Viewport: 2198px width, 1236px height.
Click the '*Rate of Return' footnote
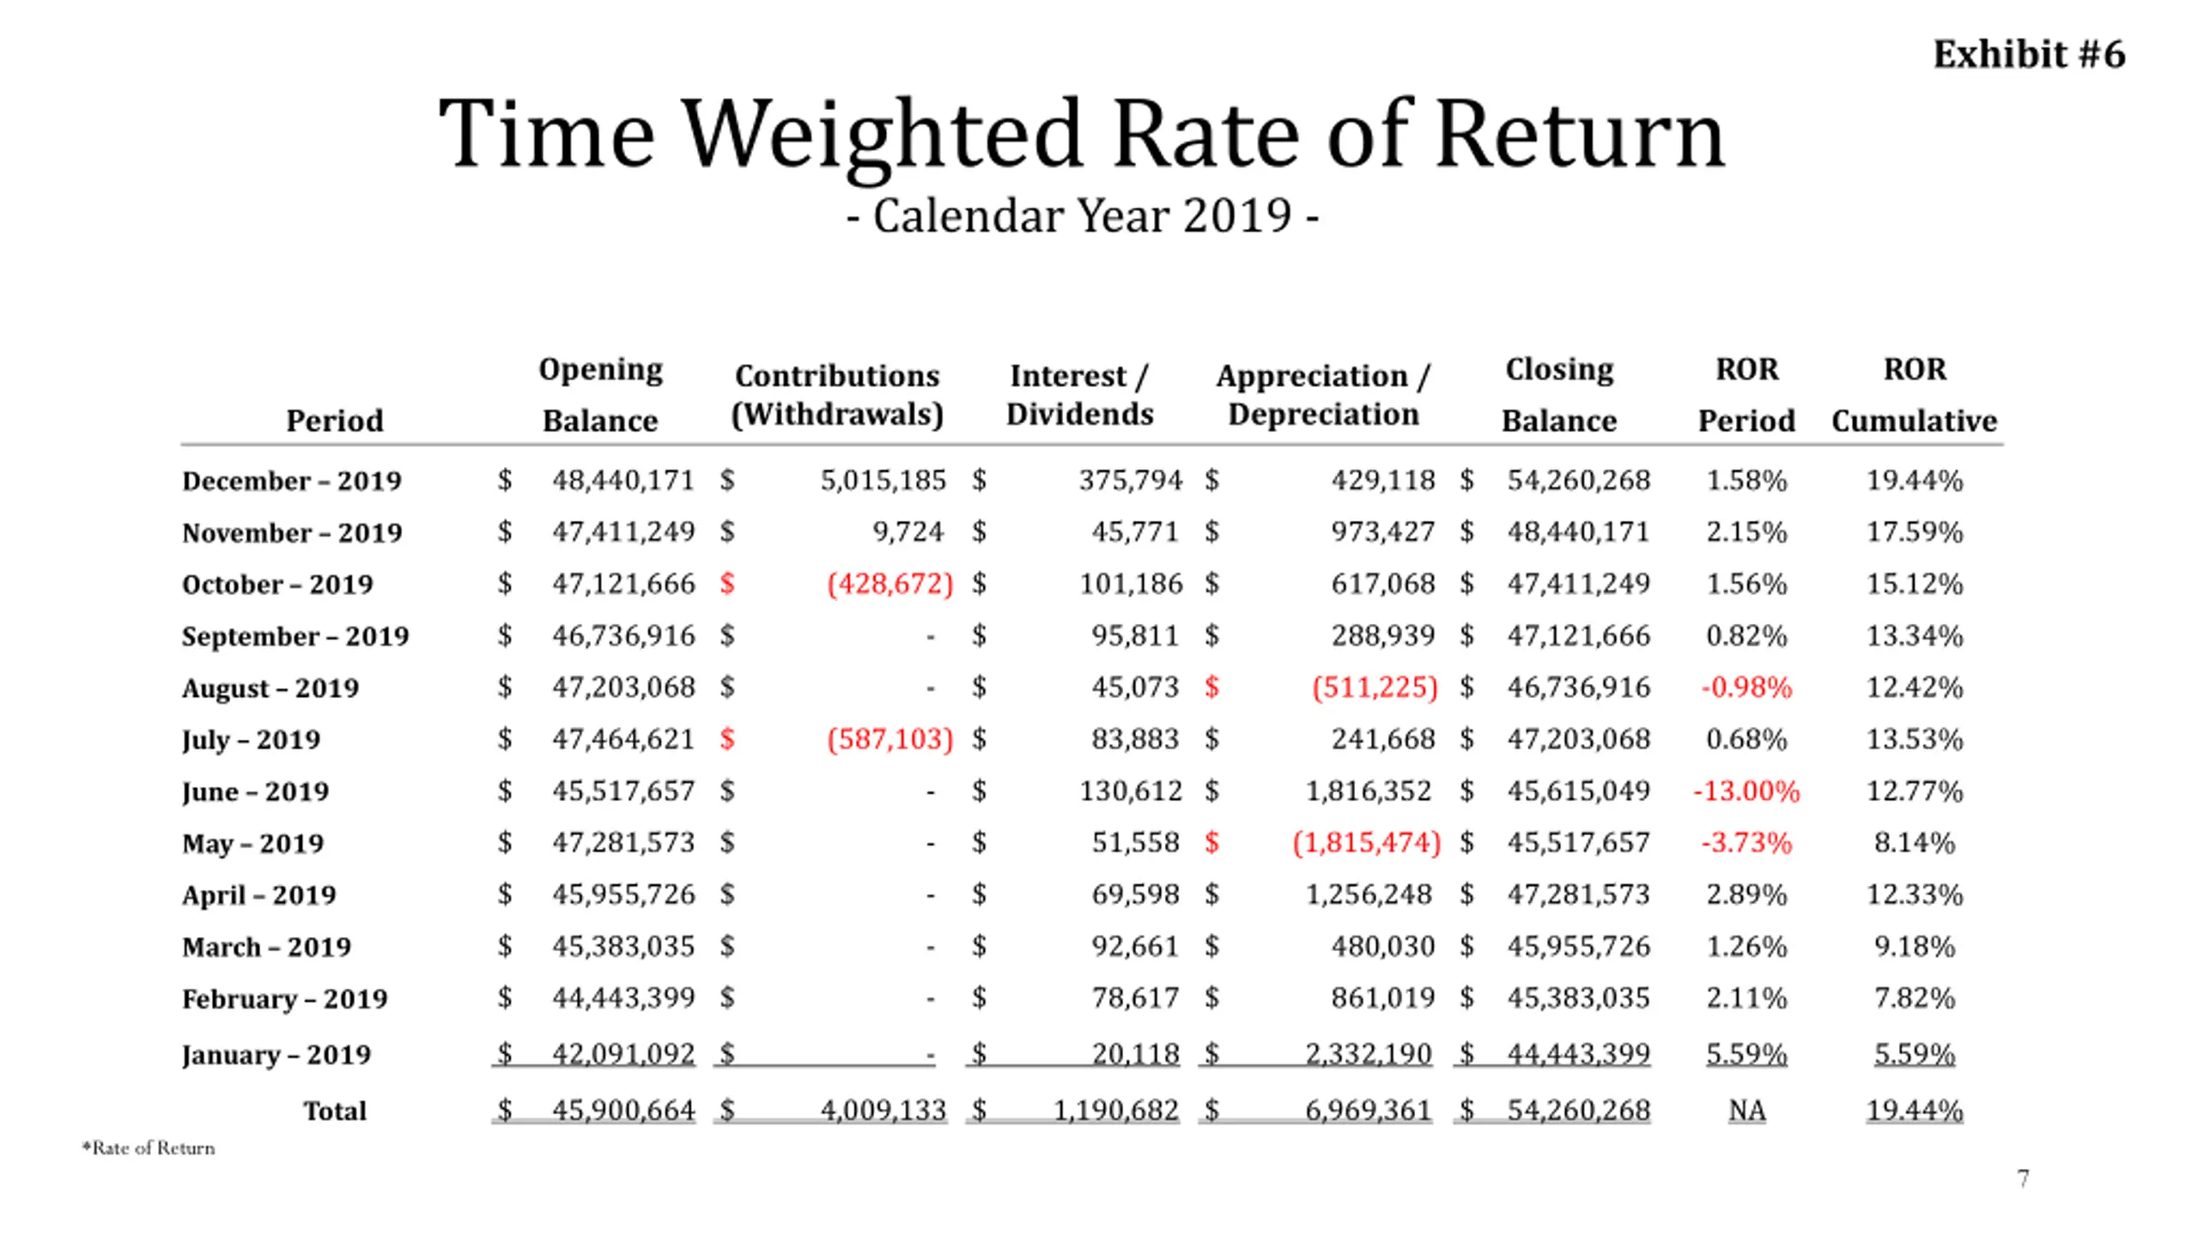149,1148
